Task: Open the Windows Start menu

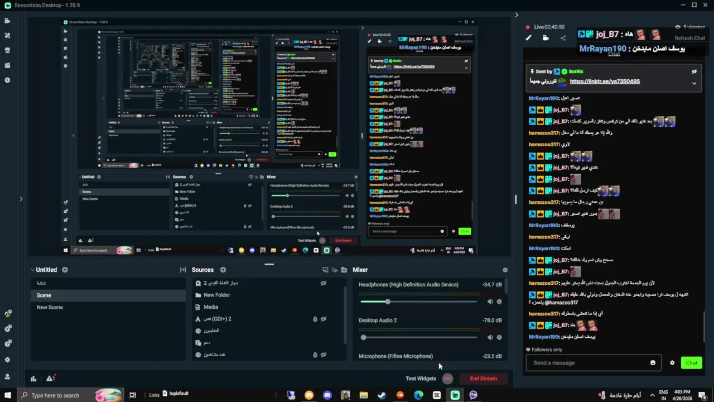Action: pos(8,395)
